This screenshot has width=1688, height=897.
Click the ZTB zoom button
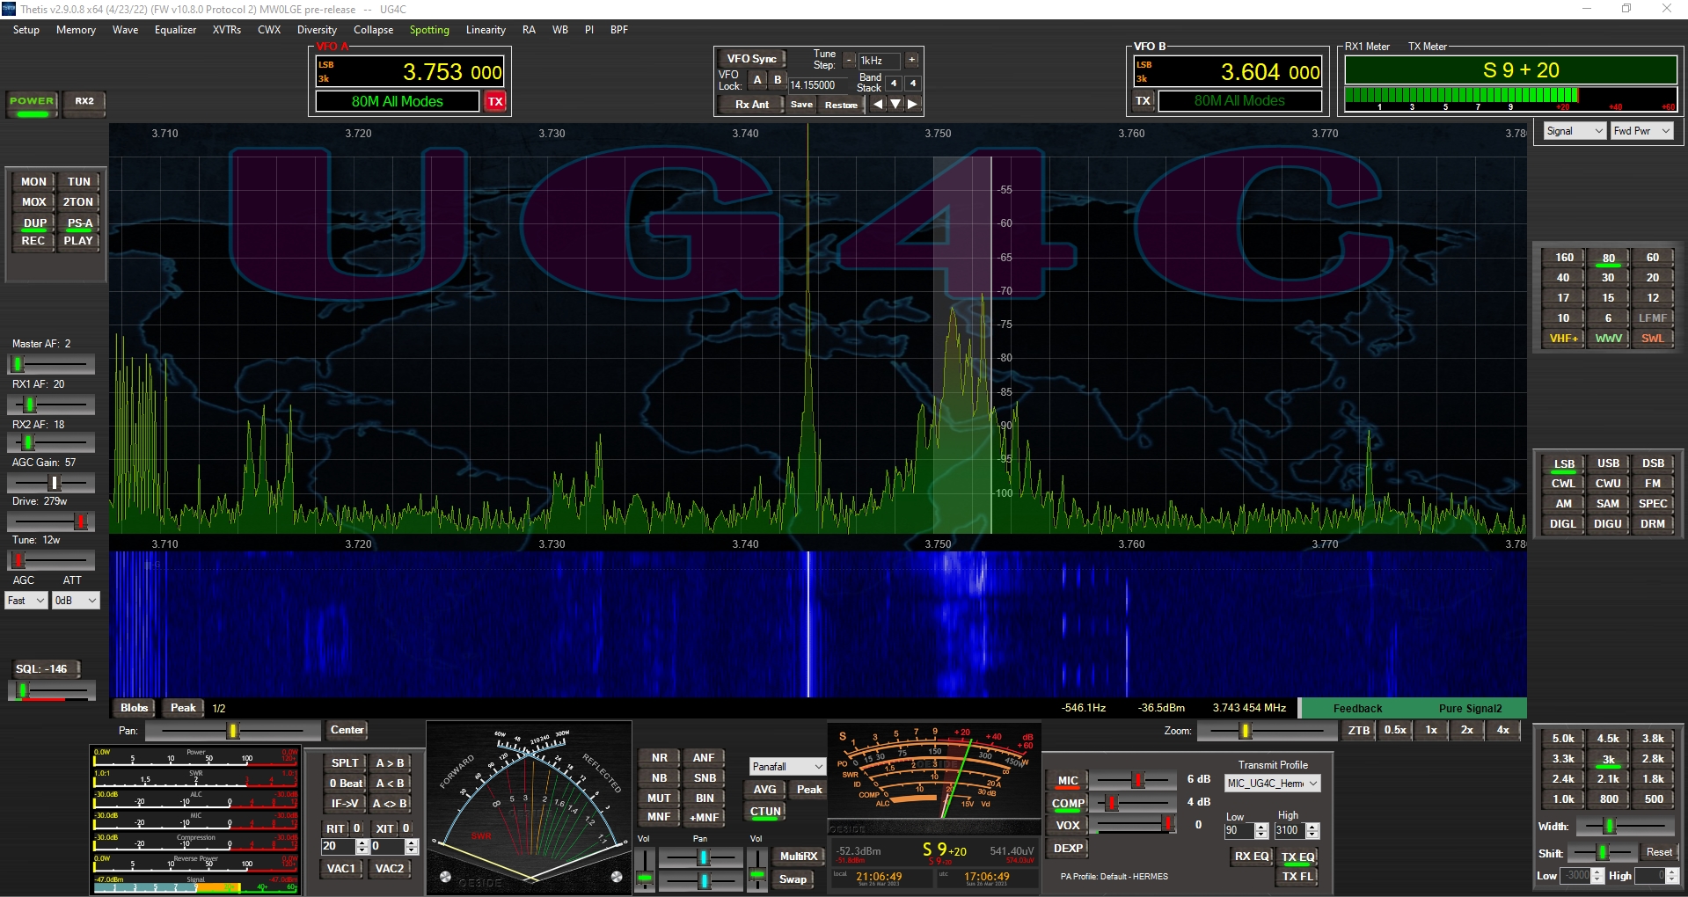pyautogui.click(x=1359, y=730)
